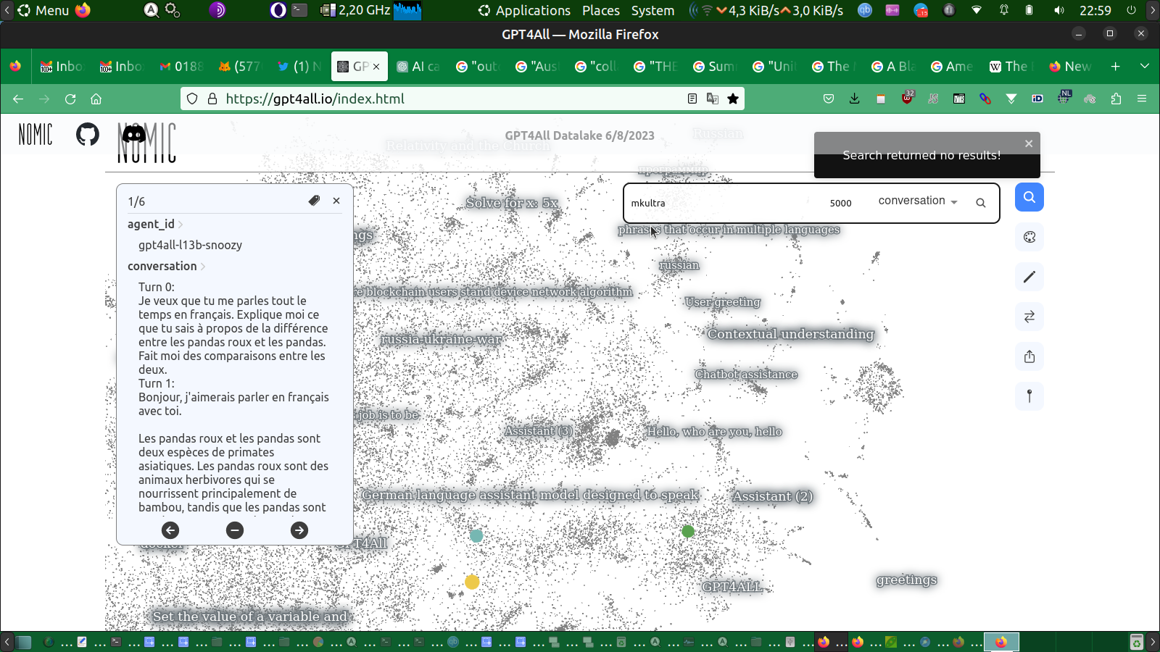Go back in Firefox history
1160x652 pixels.
point(18,99)
